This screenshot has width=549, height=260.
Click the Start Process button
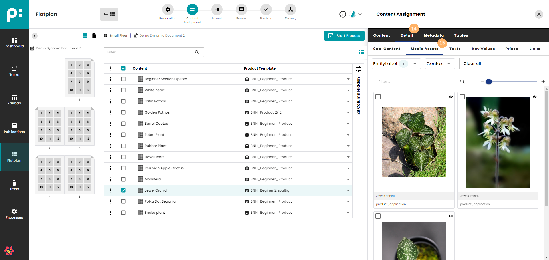click(x=344, y=36)
